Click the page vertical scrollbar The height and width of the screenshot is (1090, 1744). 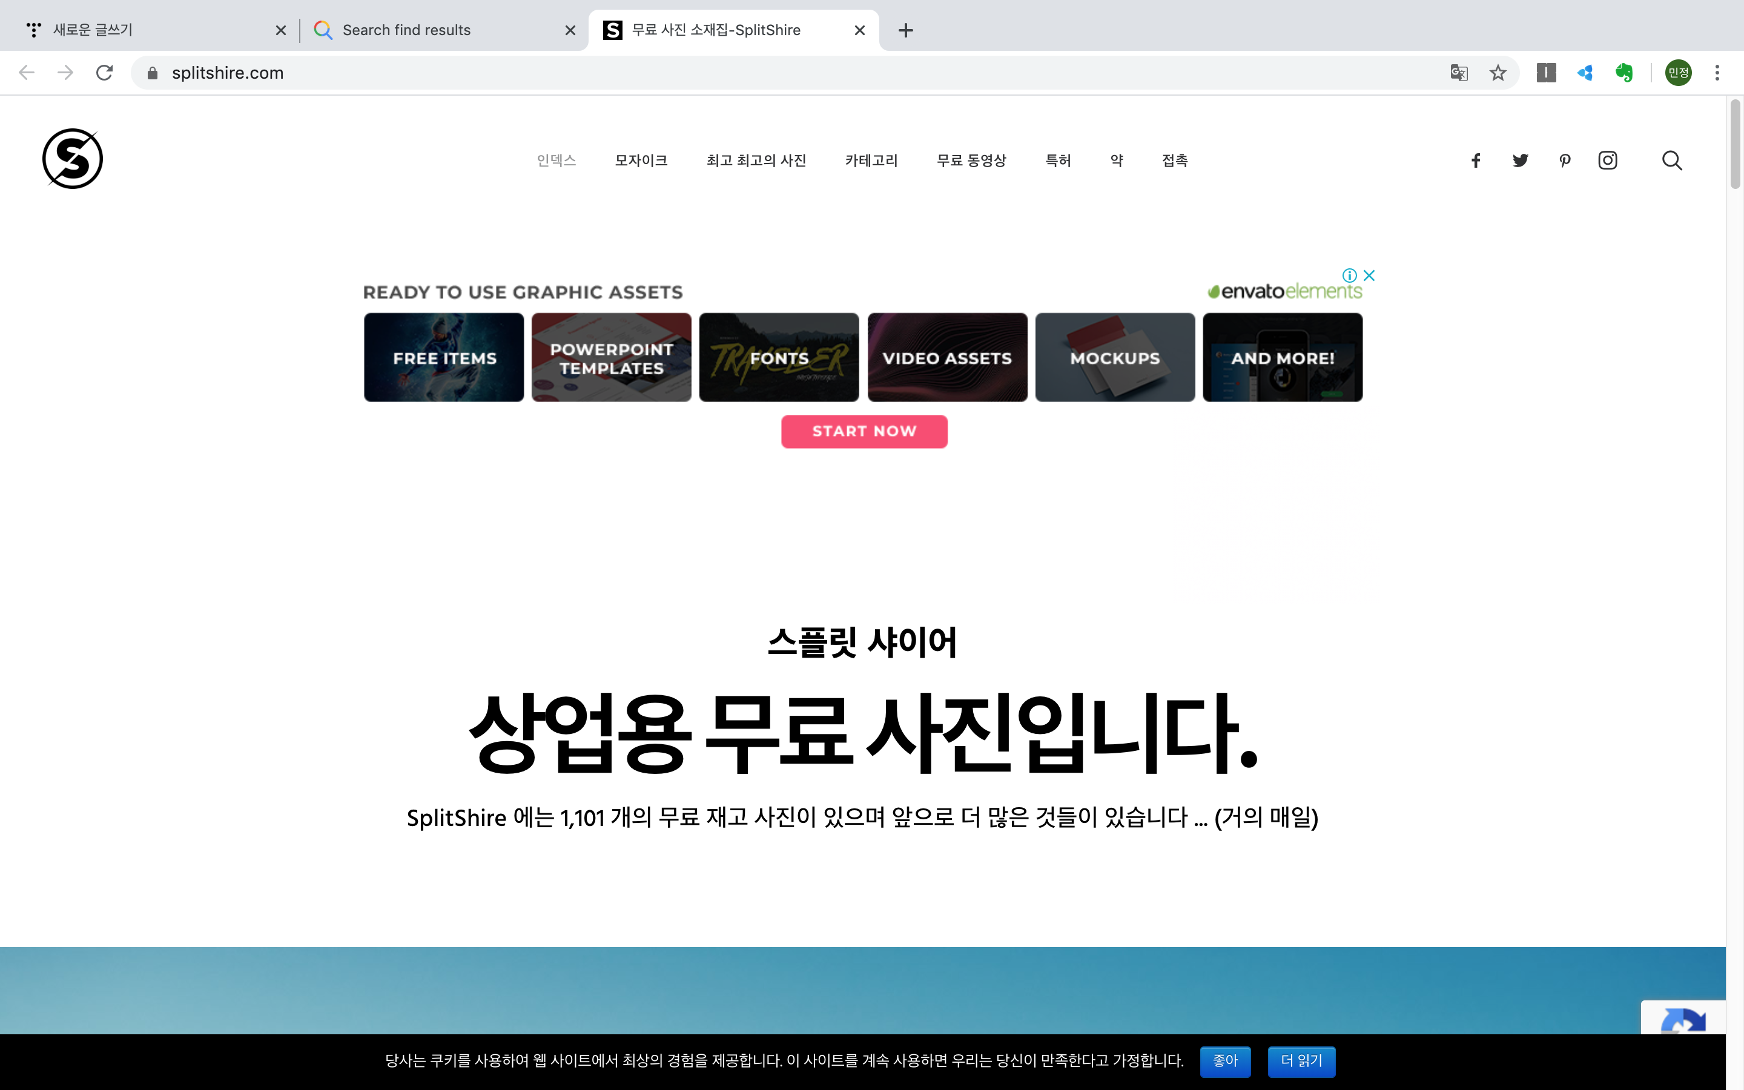tap(1736, 144)
